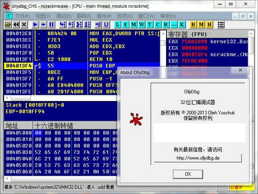Viewport: 258px width, 194px height.
Task: Open Memory map with the cyan M icon
Action: (x=134, y=25)
